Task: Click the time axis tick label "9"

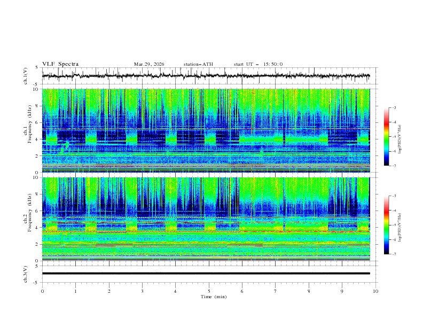Action: [x=342, y=291]
